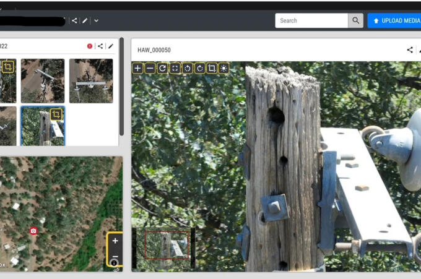Click the red alert icon in gallery header
The image size is (421, 279).
(x=90, y=46)
